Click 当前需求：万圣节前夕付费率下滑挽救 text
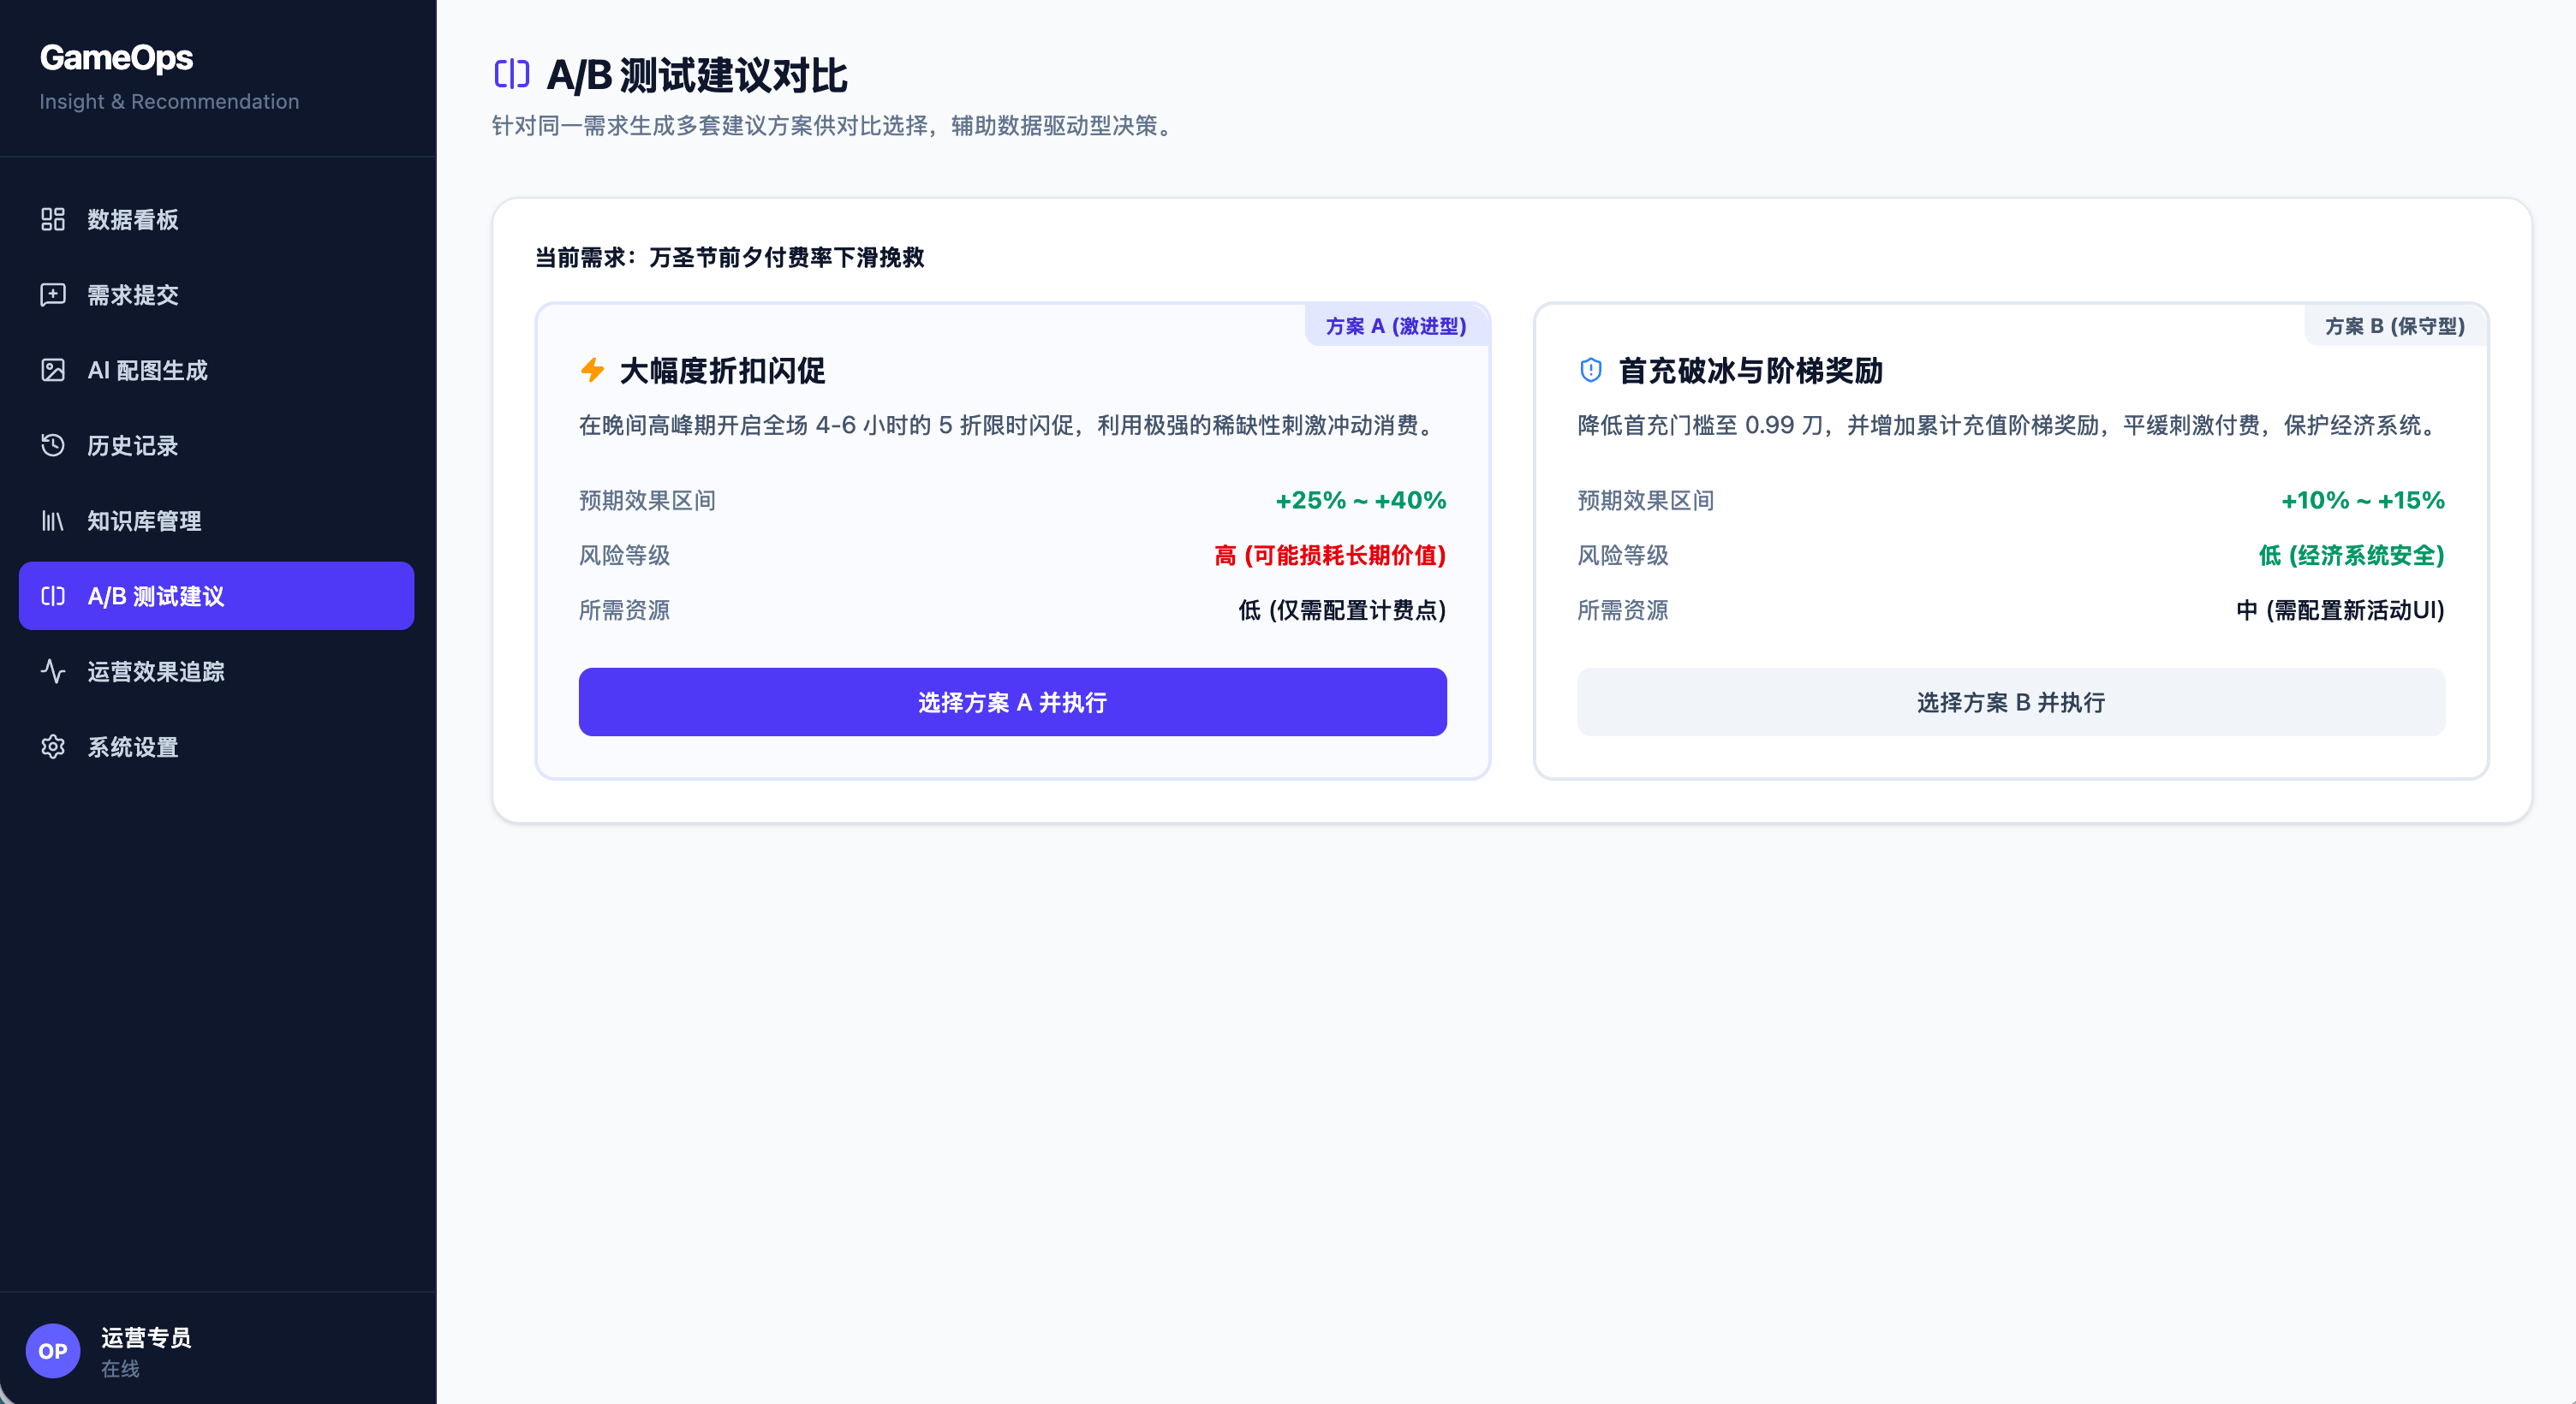2576x1404 pixels. point(730,257)
